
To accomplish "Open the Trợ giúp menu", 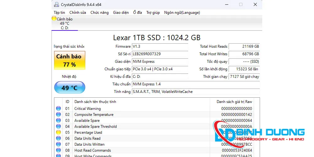I will (153, 13).
